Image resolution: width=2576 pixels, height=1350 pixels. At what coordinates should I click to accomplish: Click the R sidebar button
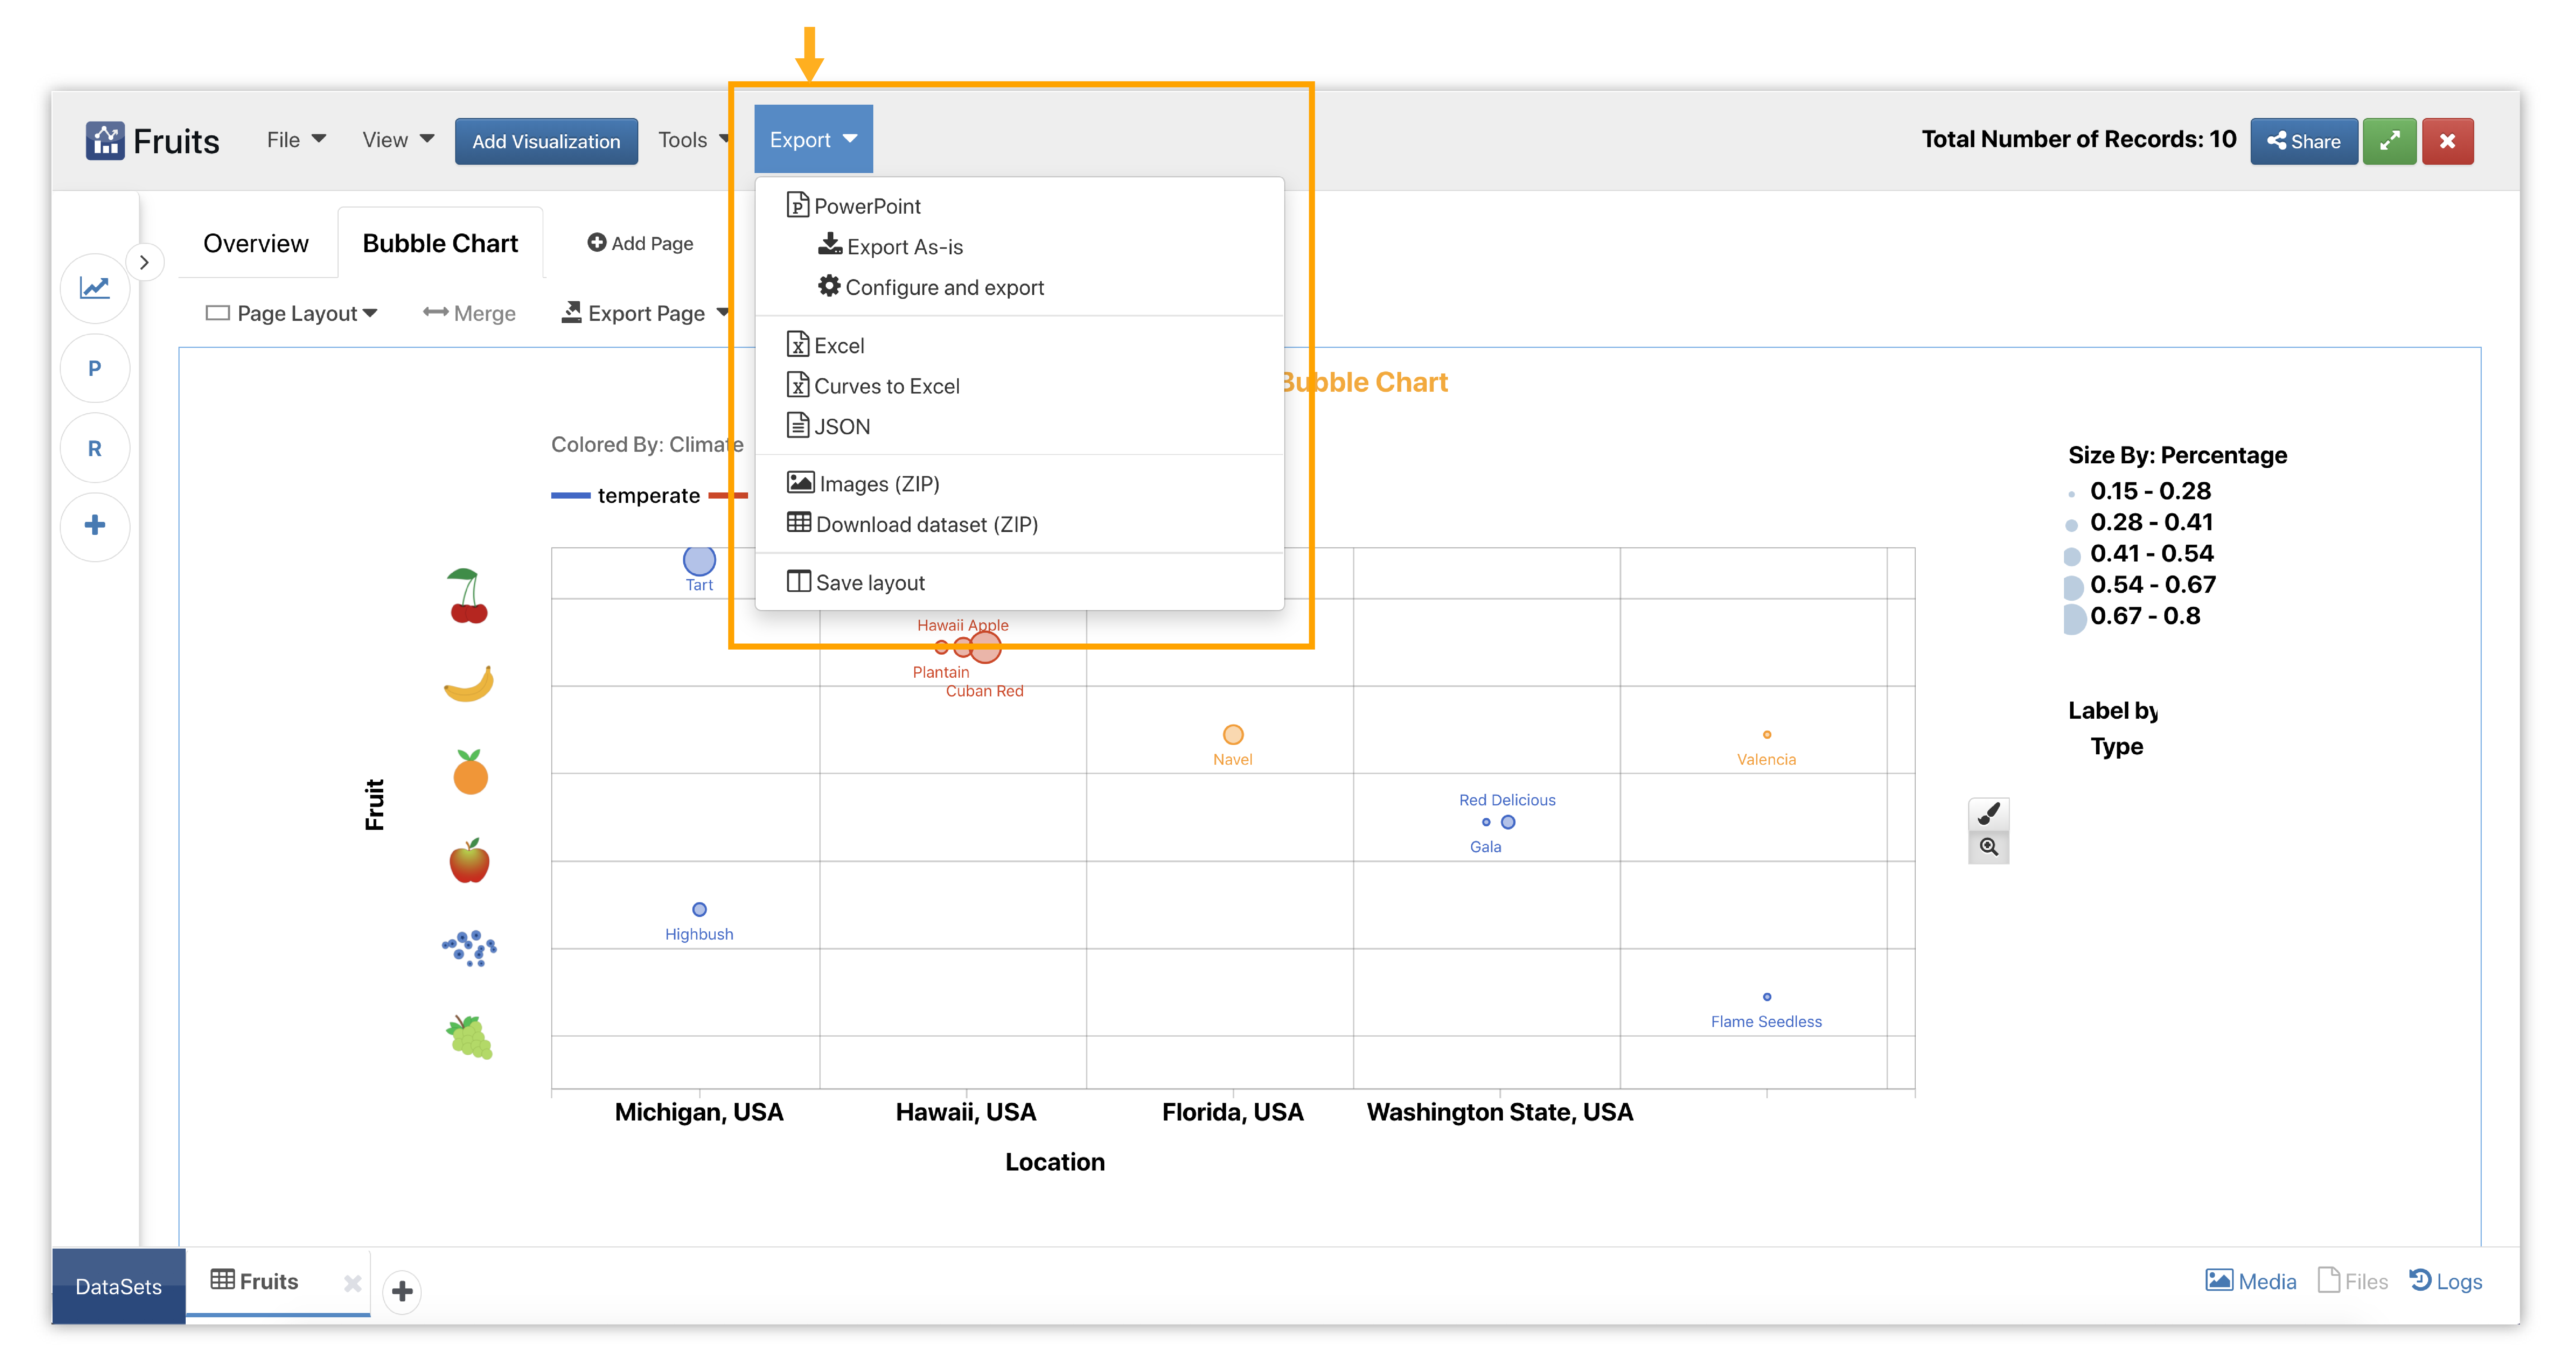[x=95, y=448]
